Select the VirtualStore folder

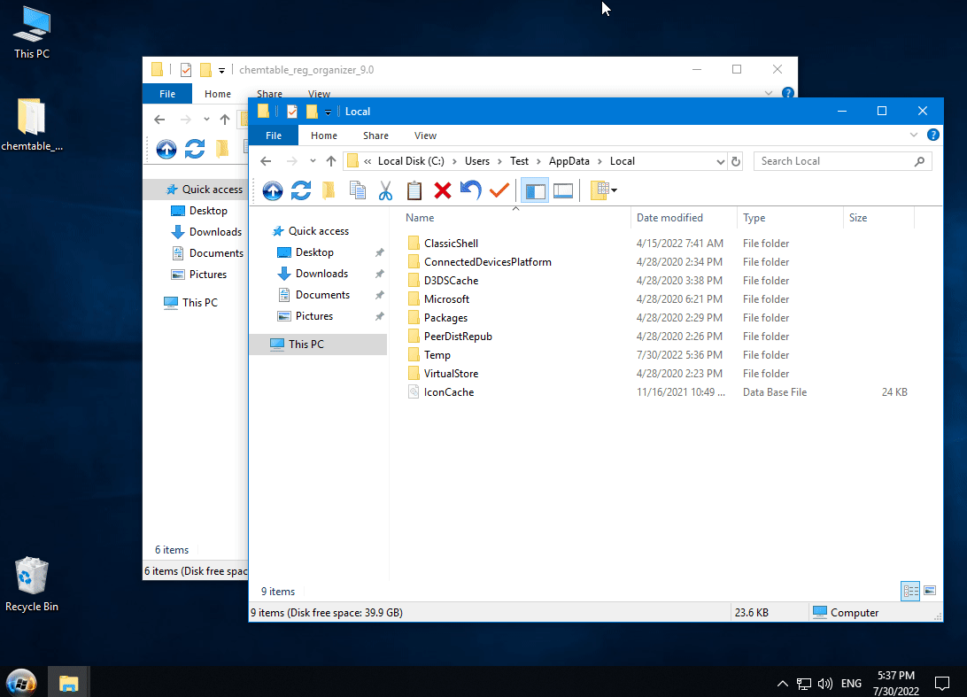tap(451, 373)
